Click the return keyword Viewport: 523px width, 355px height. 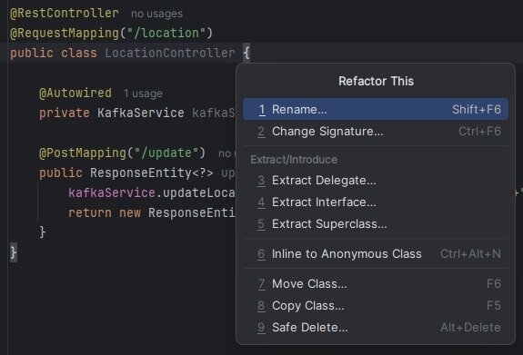90,212
